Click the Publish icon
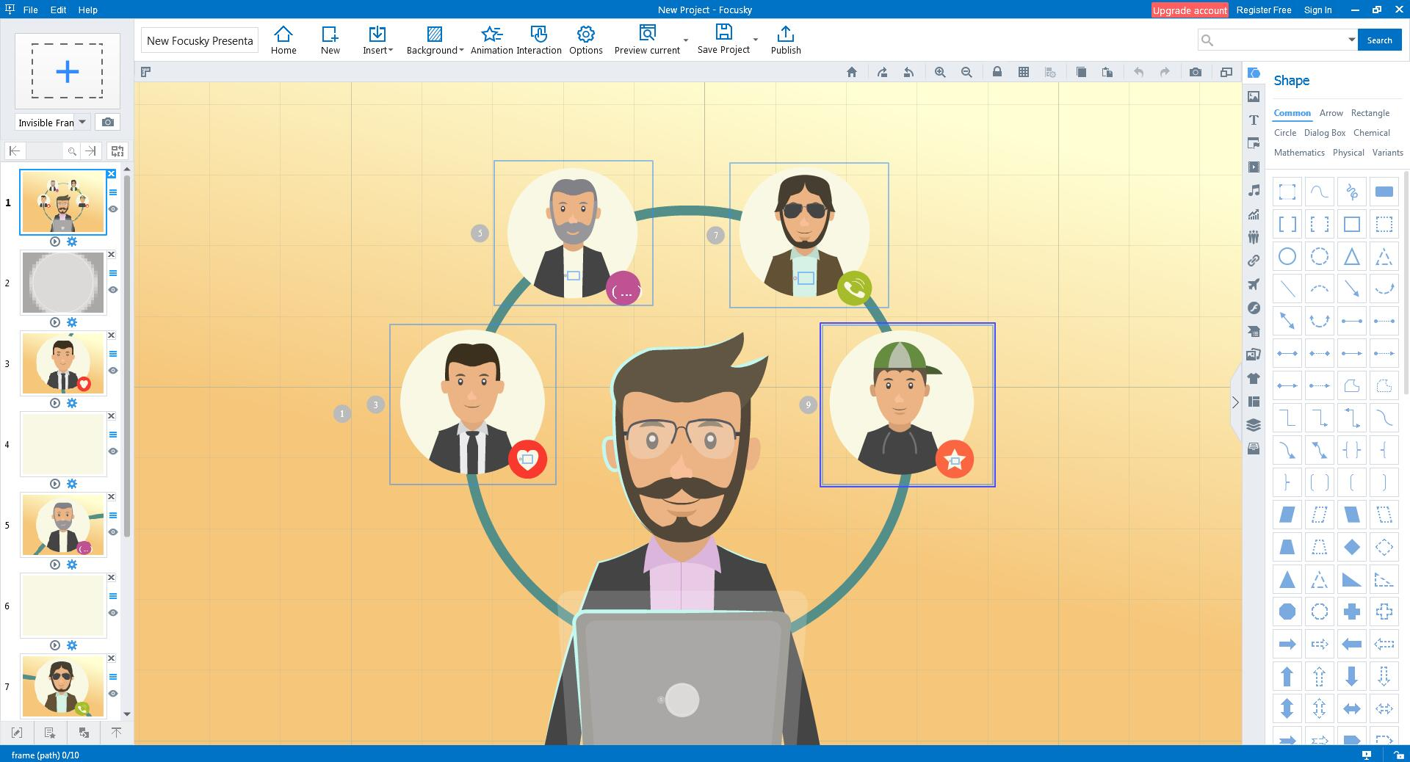Screen dimensions: 1410x762 [785, 40]
